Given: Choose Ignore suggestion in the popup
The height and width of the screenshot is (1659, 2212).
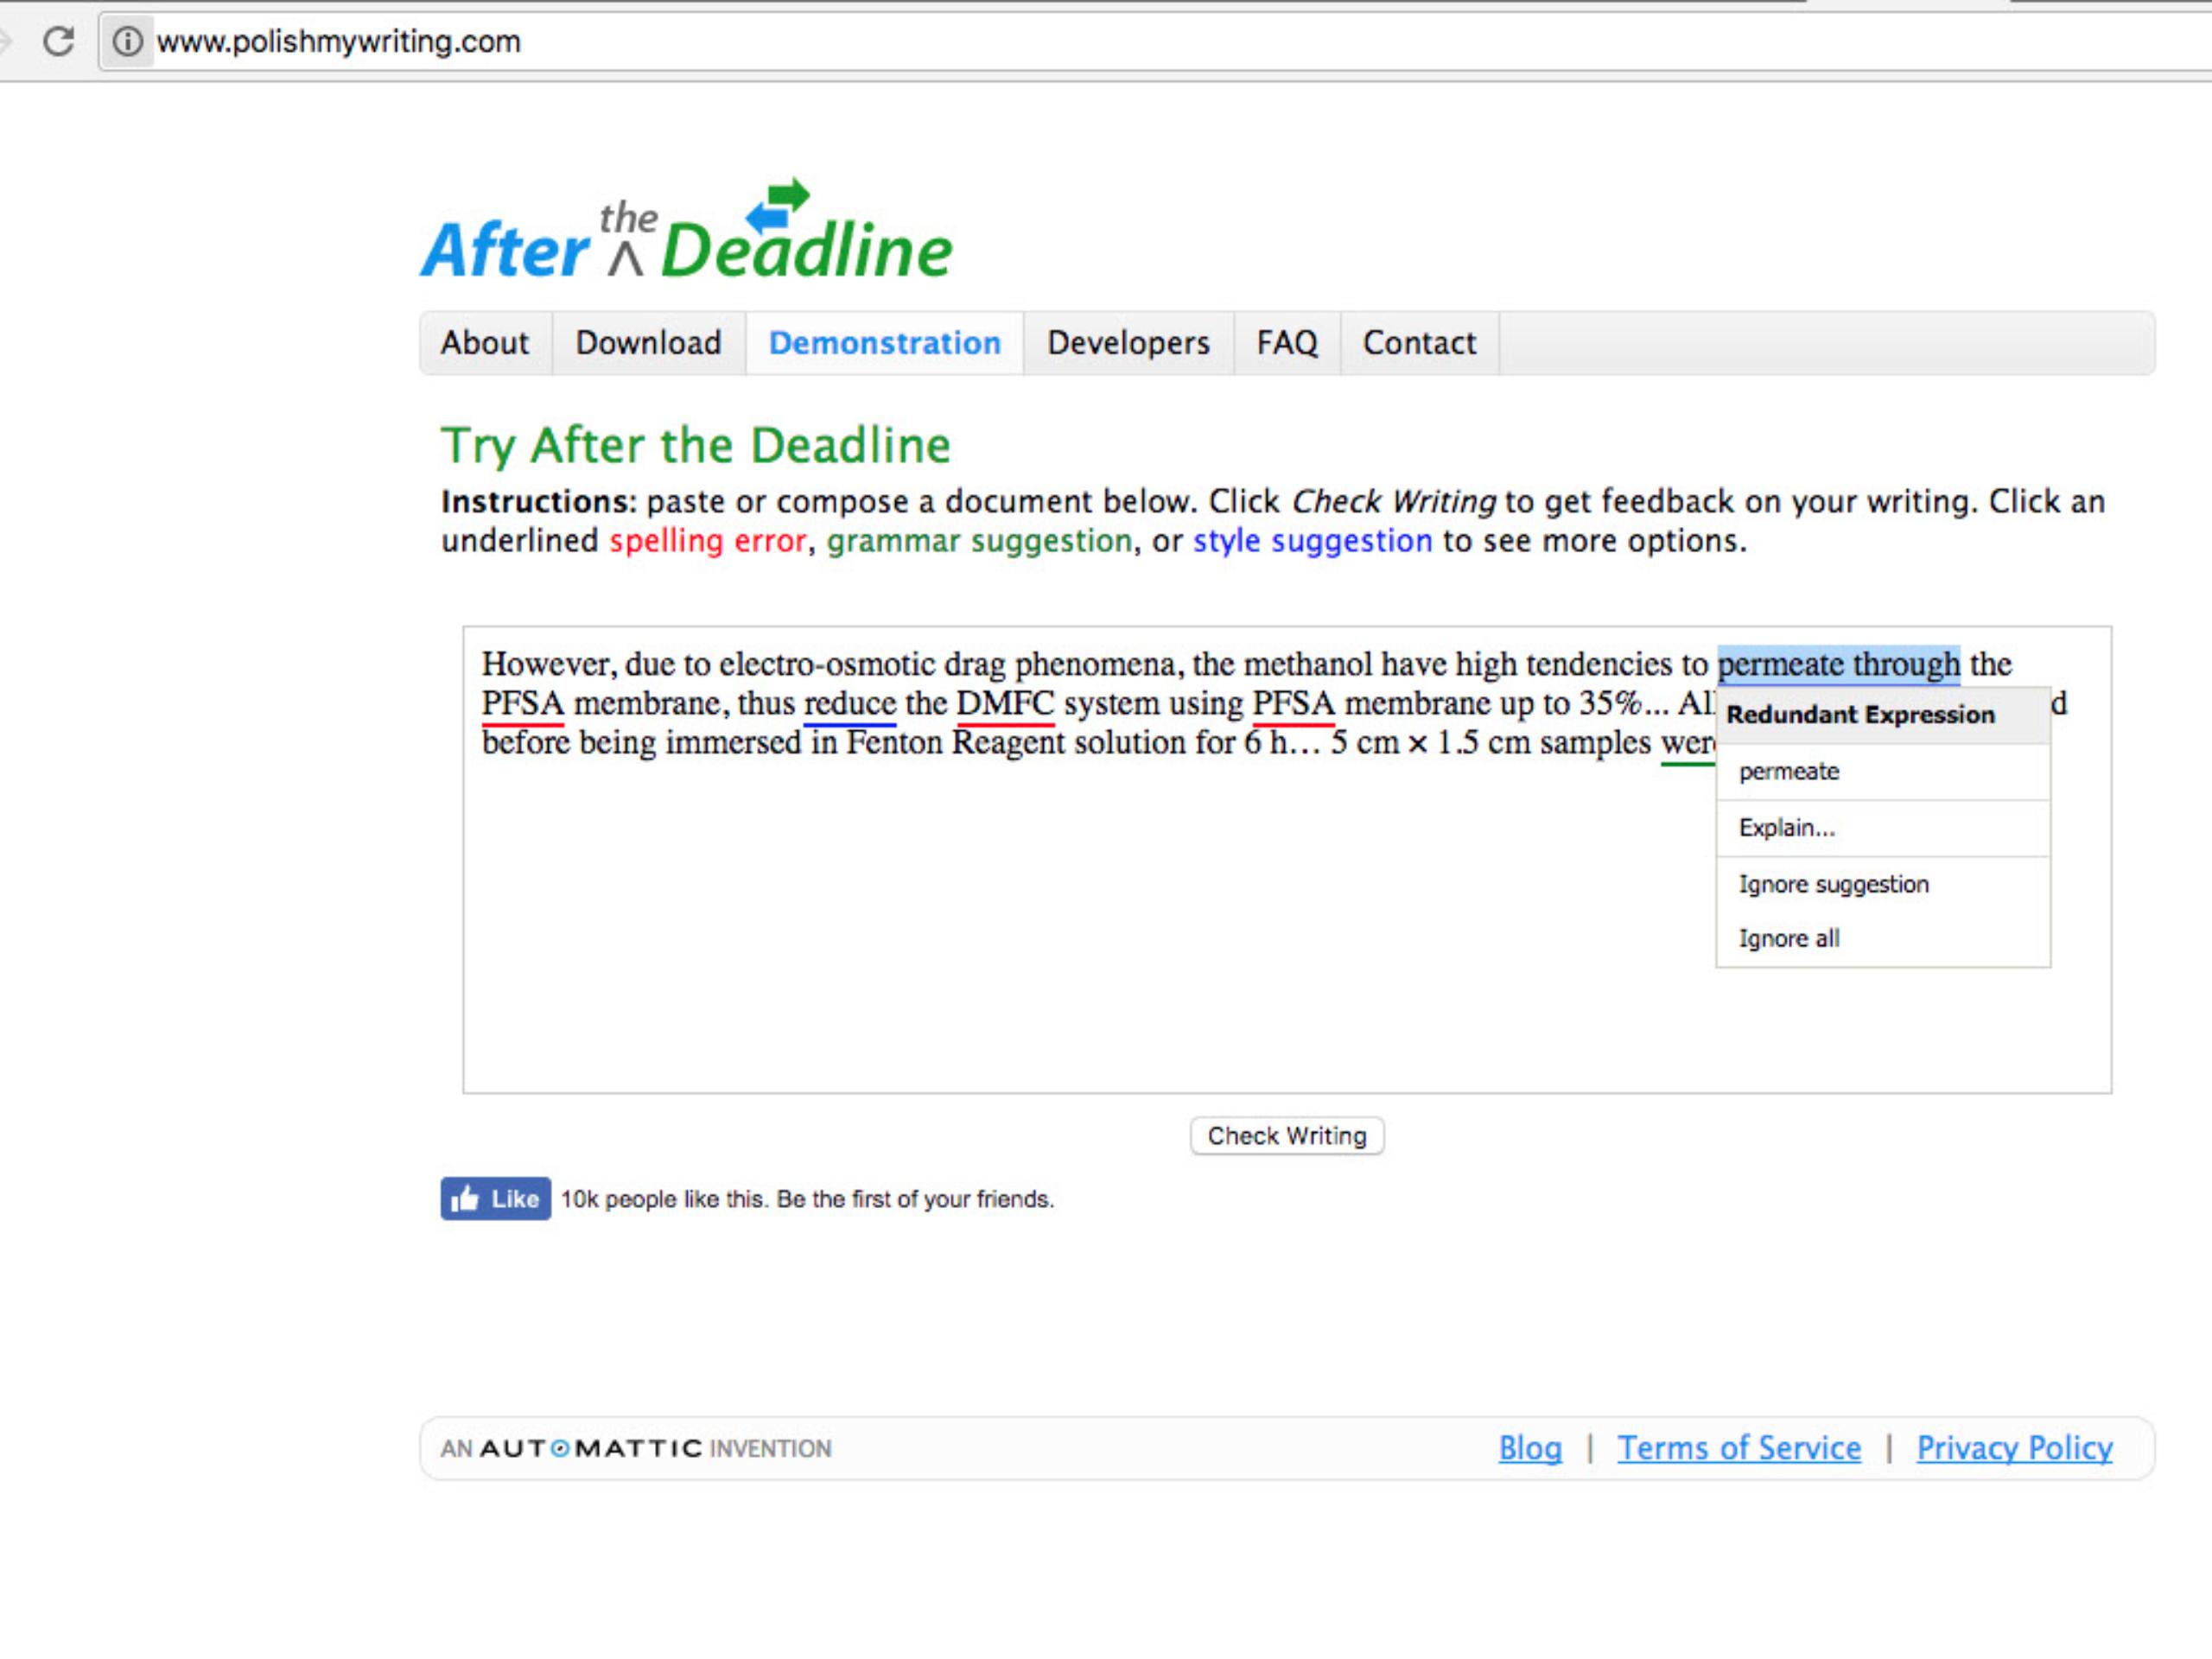Looking at the screenshot, I should click(x=1833, y=884).
